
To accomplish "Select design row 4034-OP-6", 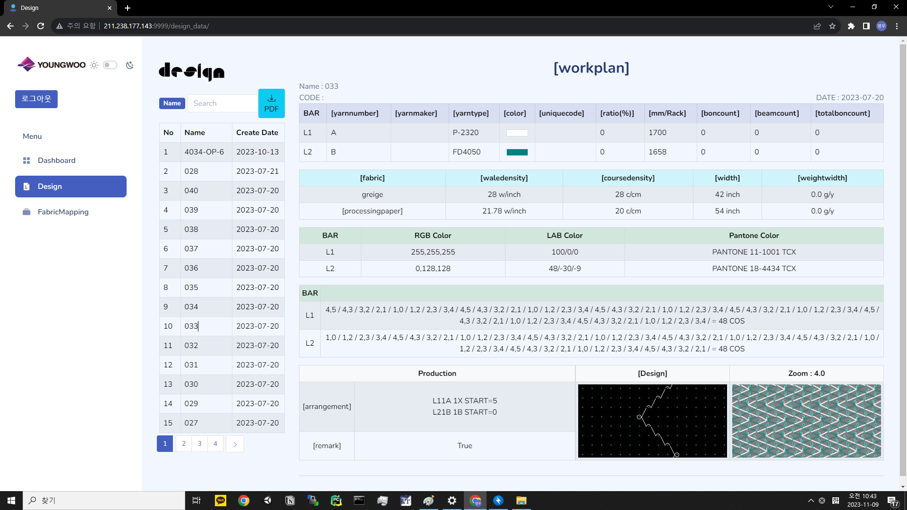I will pyautogui.click(x=204, y=152).
